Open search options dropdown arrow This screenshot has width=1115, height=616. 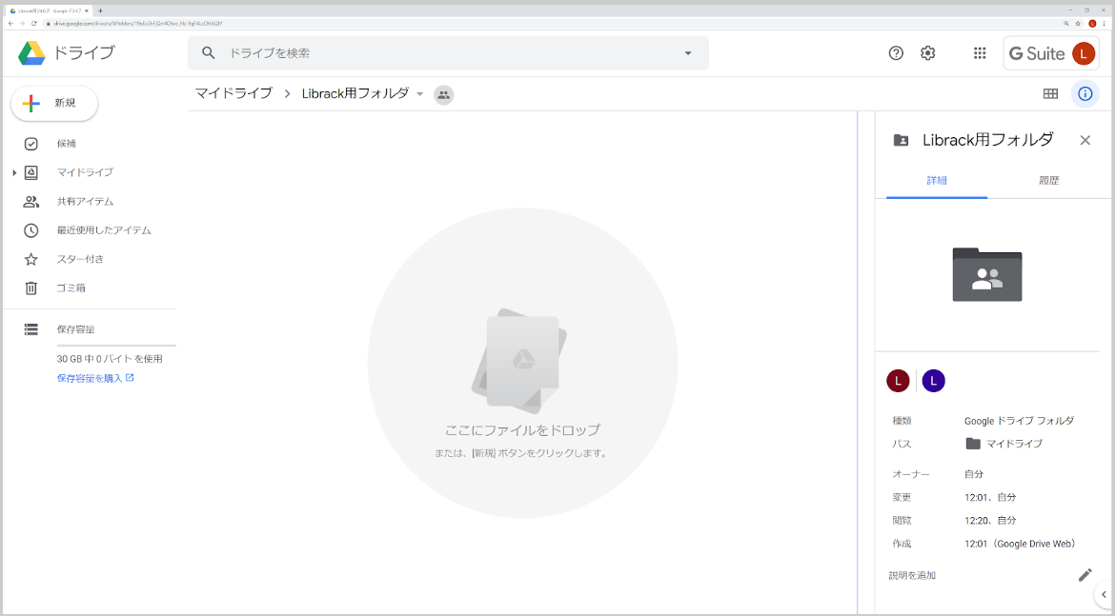tap(688, 53)
